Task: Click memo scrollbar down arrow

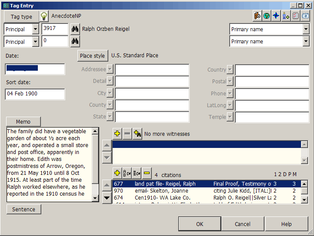Action: pyautogui.click(x=95, y=198)
